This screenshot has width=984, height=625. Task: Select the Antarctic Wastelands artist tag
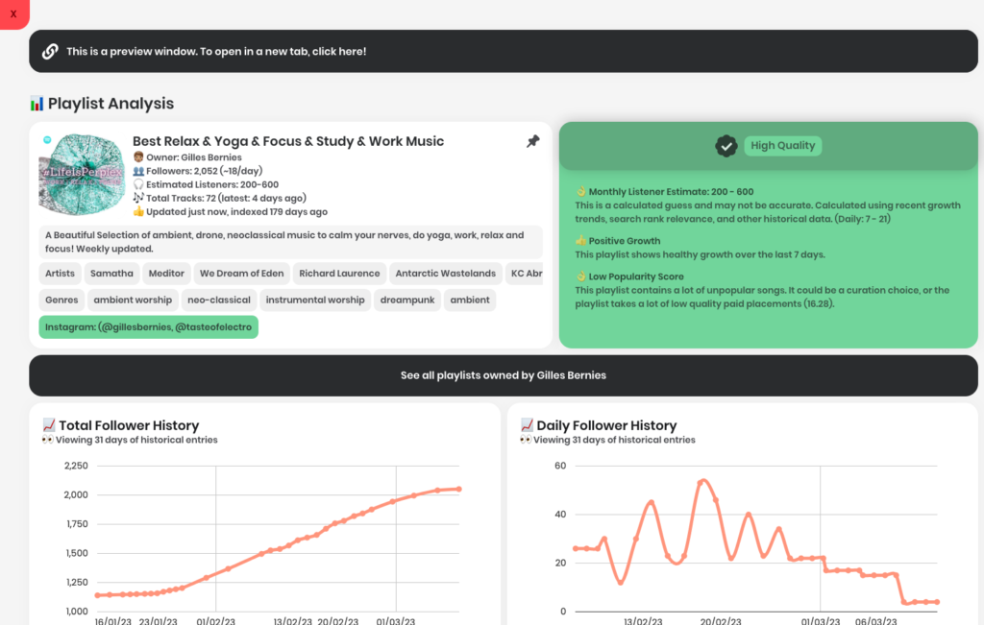[x=446, y=274]
